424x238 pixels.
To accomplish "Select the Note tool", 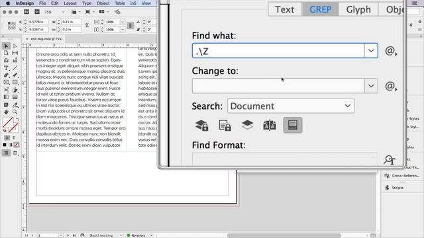I will [7, 104].
